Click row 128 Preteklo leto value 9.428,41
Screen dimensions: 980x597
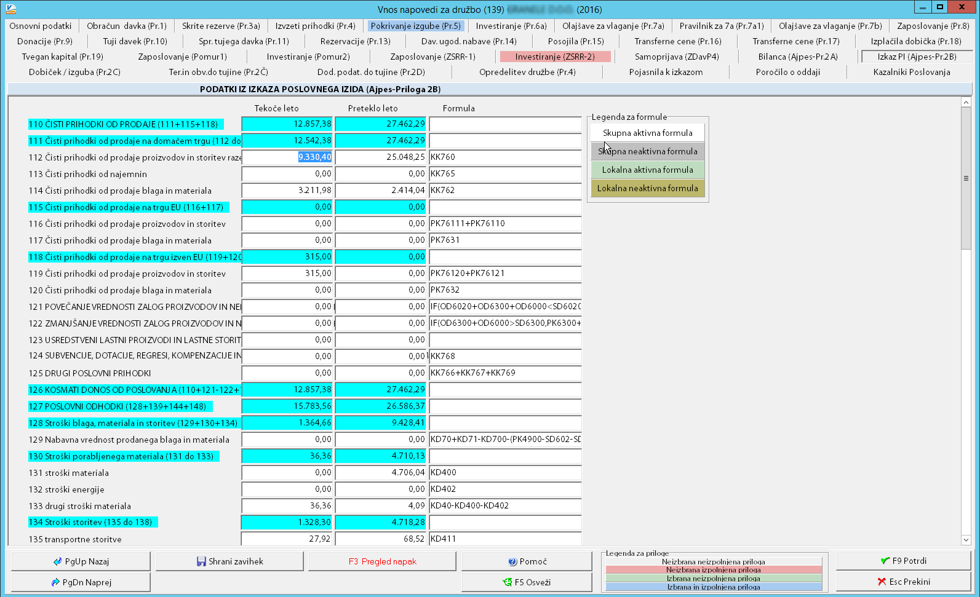pyautogui.click(x=381, y=423)
